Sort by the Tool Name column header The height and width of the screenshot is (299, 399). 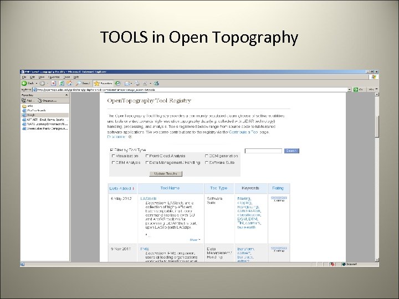(170, 188)
